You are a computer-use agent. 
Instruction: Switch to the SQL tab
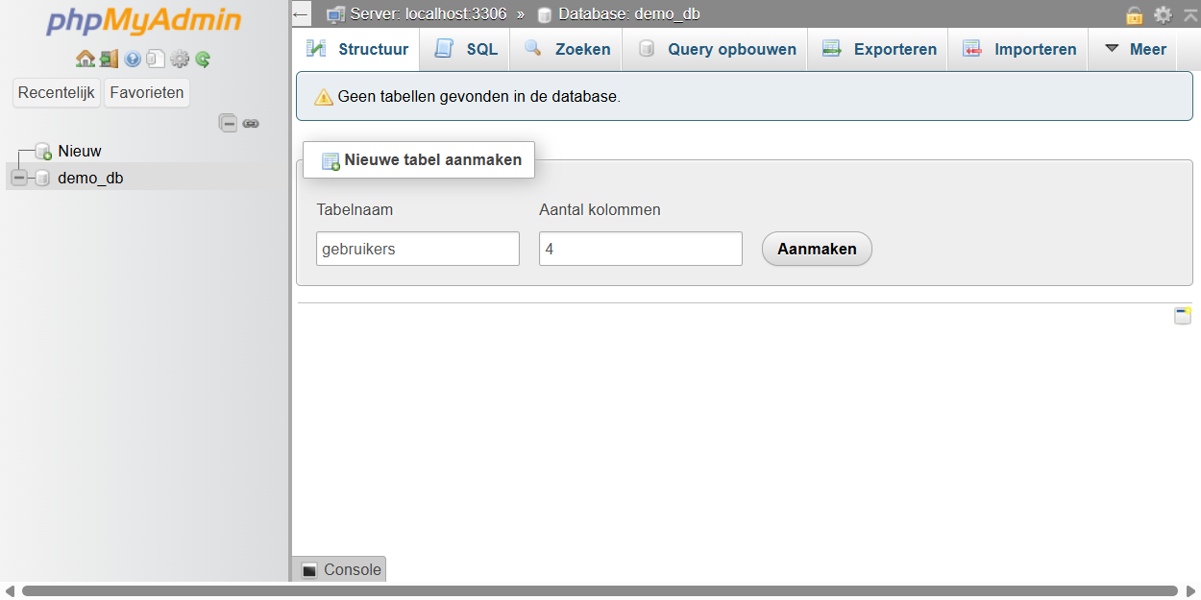(x=466, y=49)
